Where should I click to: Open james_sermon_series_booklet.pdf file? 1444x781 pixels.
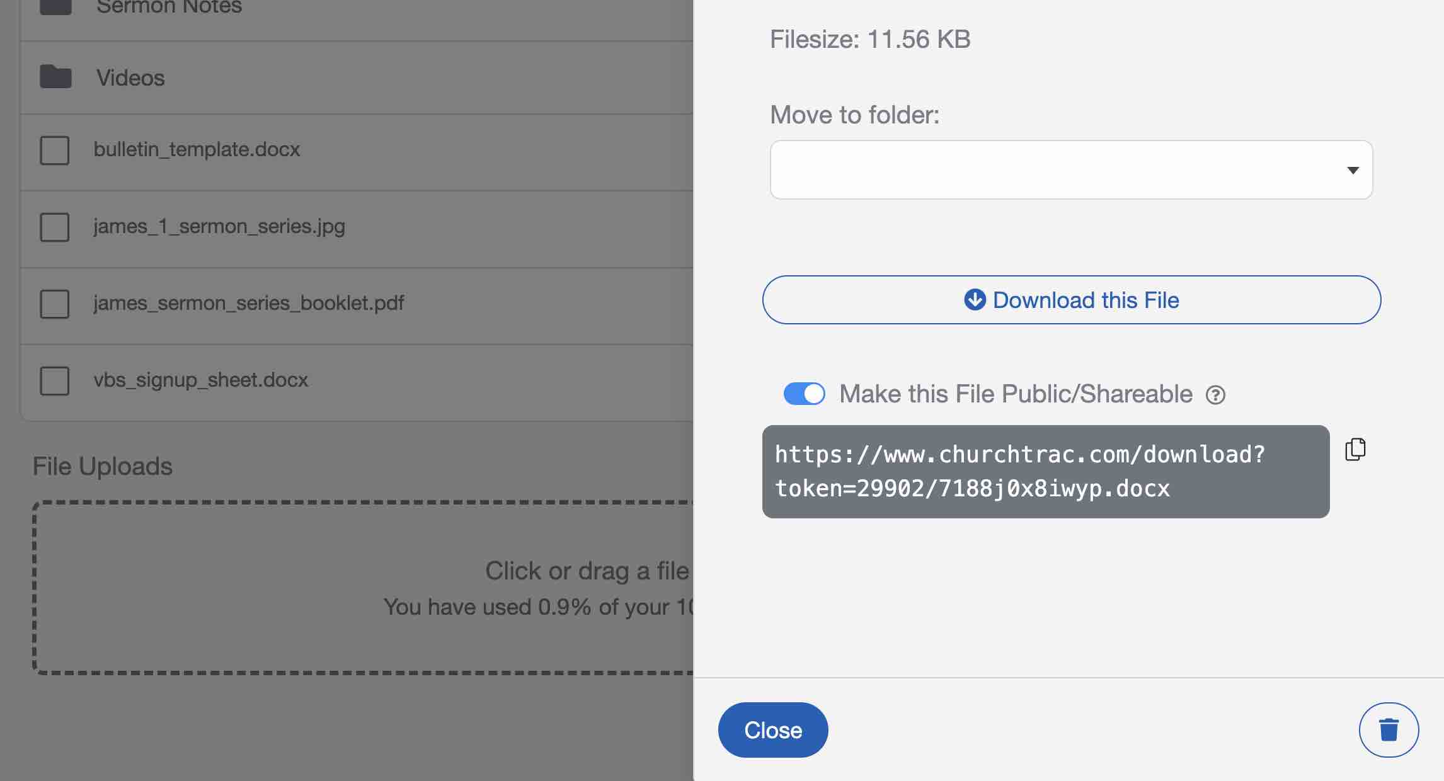(x=249, y=303)
